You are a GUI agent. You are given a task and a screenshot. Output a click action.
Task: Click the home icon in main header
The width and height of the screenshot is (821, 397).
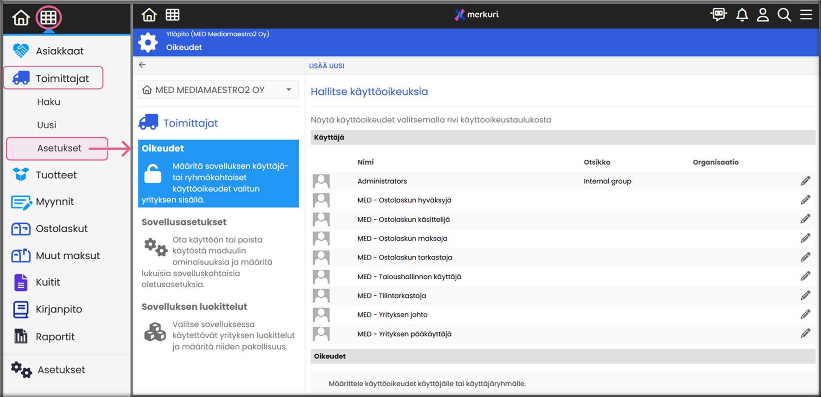click(x=149, y=15)
